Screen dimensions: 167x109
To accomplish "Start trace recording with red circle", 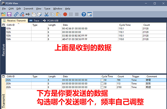I will point(65,14).
